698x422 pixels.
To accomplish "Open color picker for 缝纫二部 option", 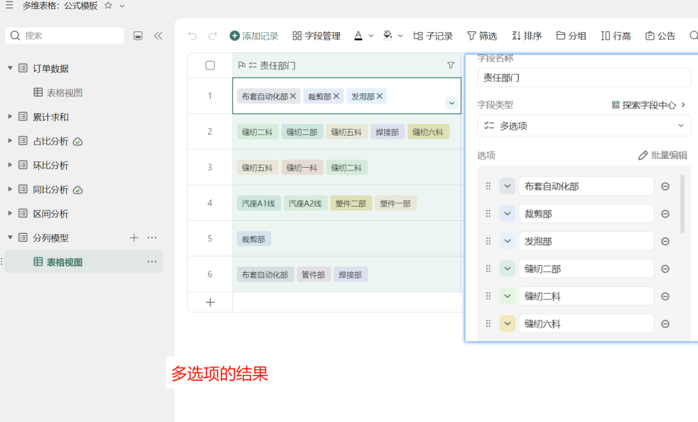I will coord(507,269).
